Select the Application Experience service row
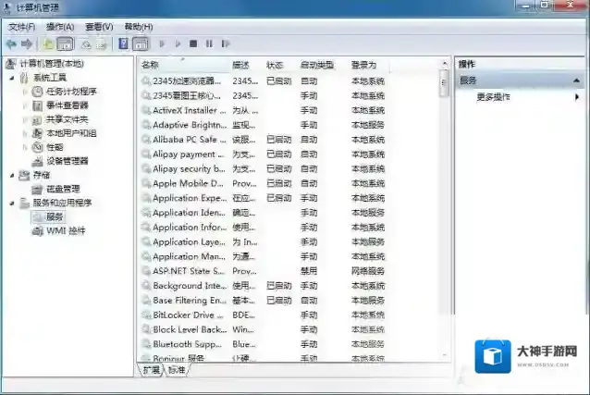590x395 pixels. point(264,198)
